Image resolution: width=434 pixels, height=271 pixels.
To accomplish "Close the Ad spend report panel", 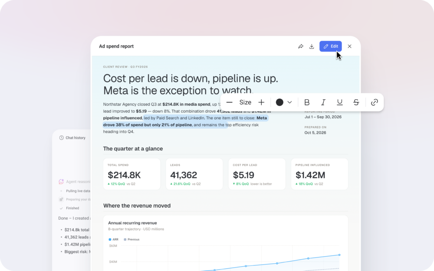I will tap(349, 46).
